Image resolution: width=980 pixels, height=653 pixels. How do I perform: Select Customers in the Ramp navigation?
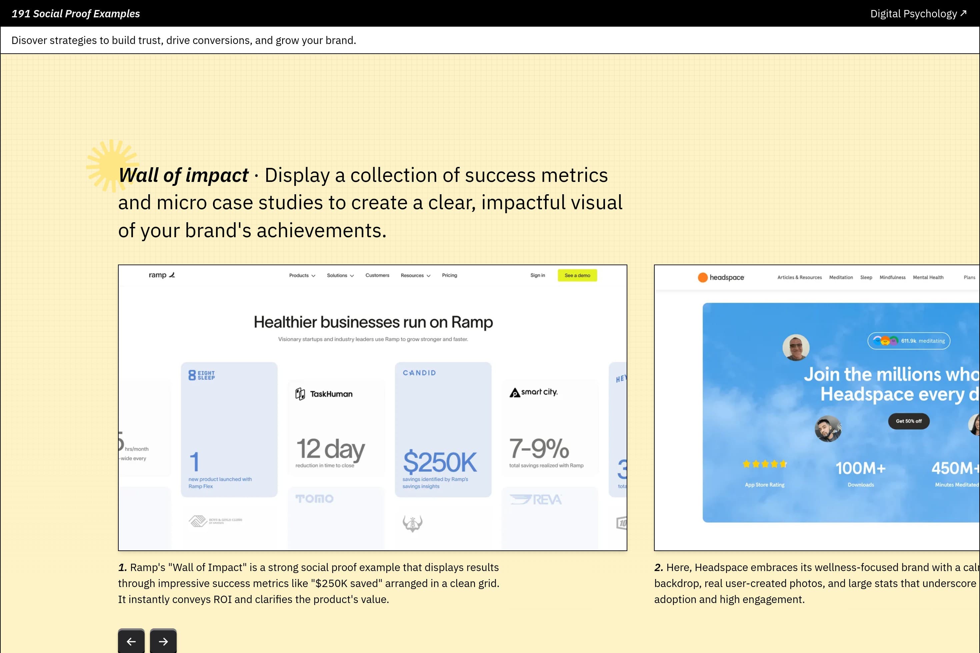(x=377, y=275)
